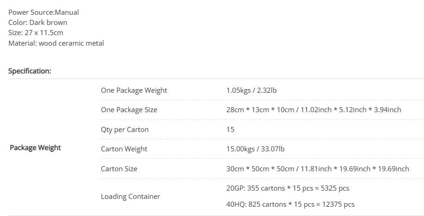424x216 pixels.
Task: Click the Color: Dark brown line
Action: 38,23
